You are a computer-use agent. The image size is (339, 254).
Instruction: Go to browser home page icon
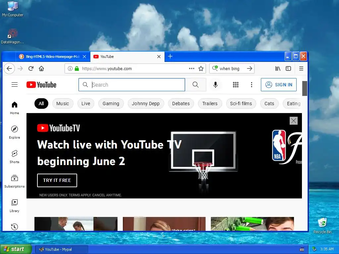click(41, 69)
